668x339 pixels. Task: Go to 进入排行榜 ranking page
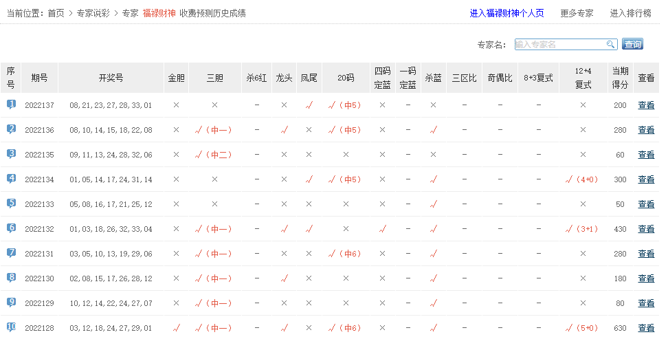tap(630, 13)
